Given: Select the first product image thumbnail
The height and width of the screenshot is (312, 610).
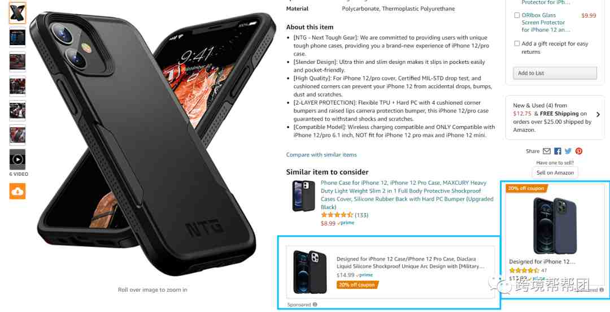Looking at the screenshot, I should coord(18,13).
